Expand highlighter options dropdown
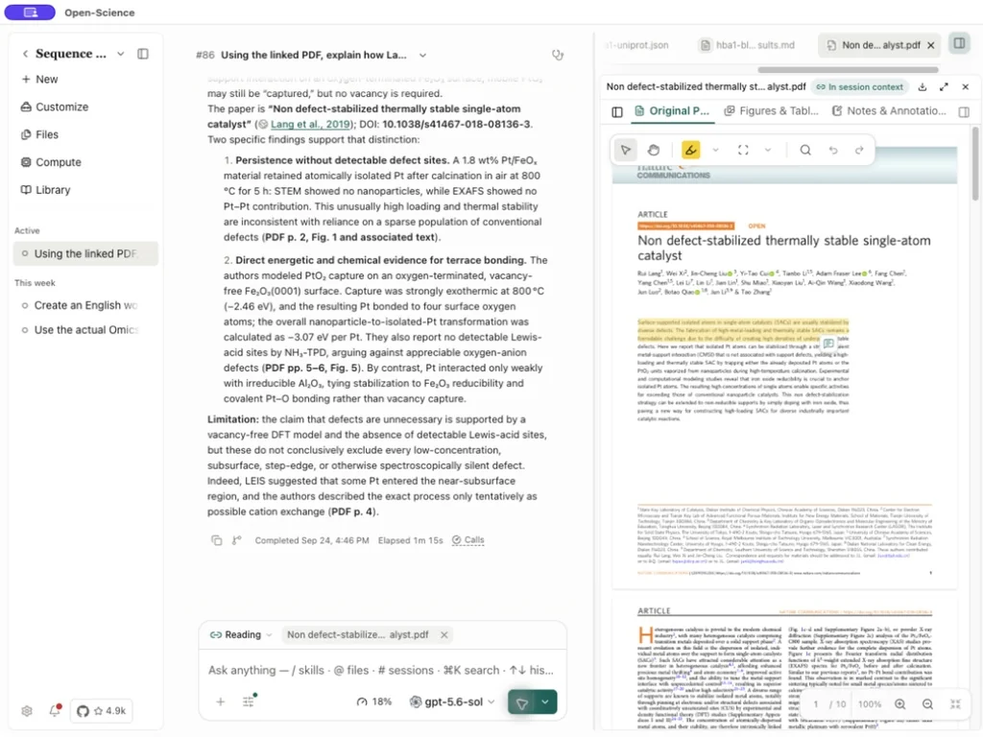Image resolution: width=983 pixels, height=737 pixels. (715, 150)
